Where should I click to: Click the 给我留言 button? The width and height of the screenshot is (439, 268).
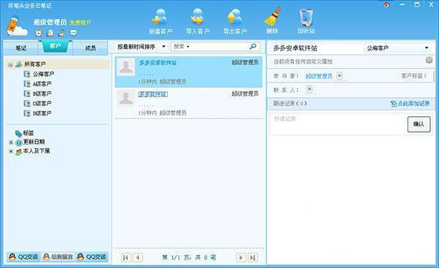tap(59, 256)
